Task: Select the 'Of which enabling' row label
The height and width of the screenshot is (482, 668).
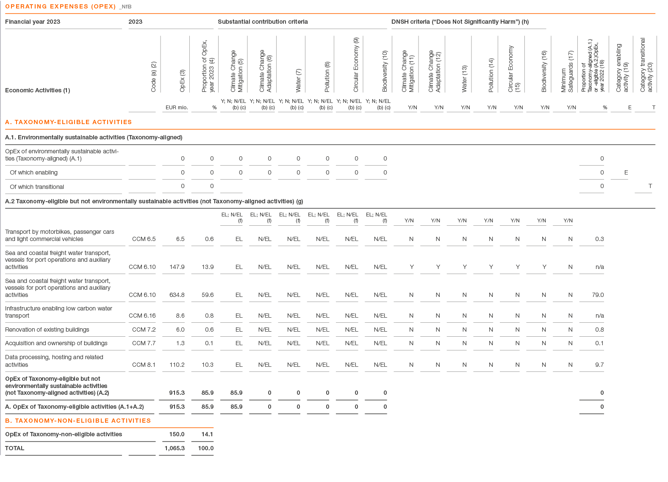Action: click(34, 172)
